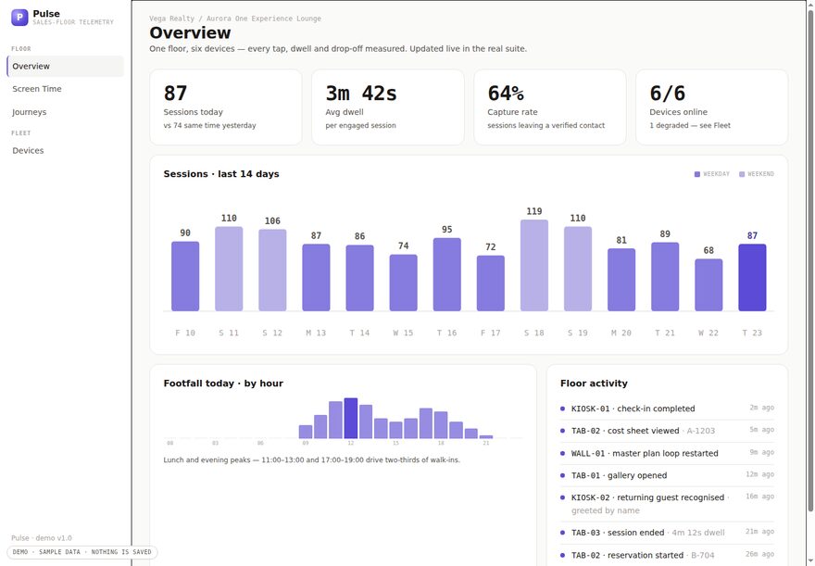Screen dimensions: 815x566
Task: Open the Avg dwell card
Action: (x=388, y=107)
